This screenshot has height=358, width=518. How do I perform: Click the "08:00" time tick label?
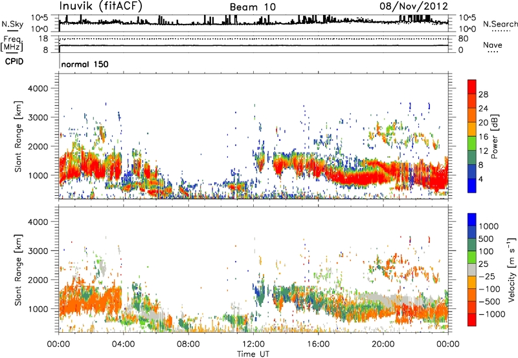pos(188,344)
